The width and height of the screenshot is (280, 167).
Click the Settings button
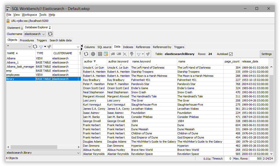click(266, 54)
